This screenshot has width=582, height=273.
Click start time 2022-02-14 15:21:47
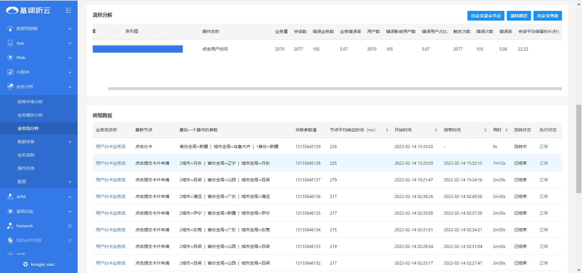414,180
